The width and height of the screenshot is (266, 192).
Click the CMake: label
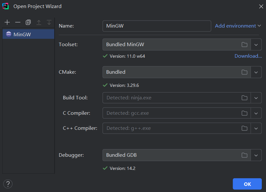coord(67,72)
